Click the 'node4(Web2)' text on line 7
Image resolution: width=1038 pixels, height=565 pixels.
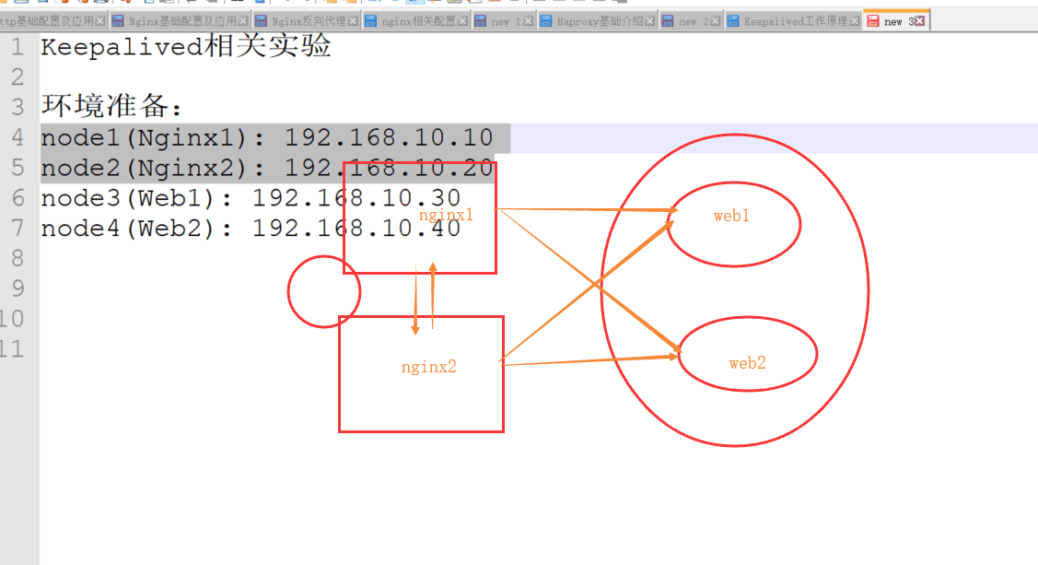pyautogui.click(x=128, y=229)
